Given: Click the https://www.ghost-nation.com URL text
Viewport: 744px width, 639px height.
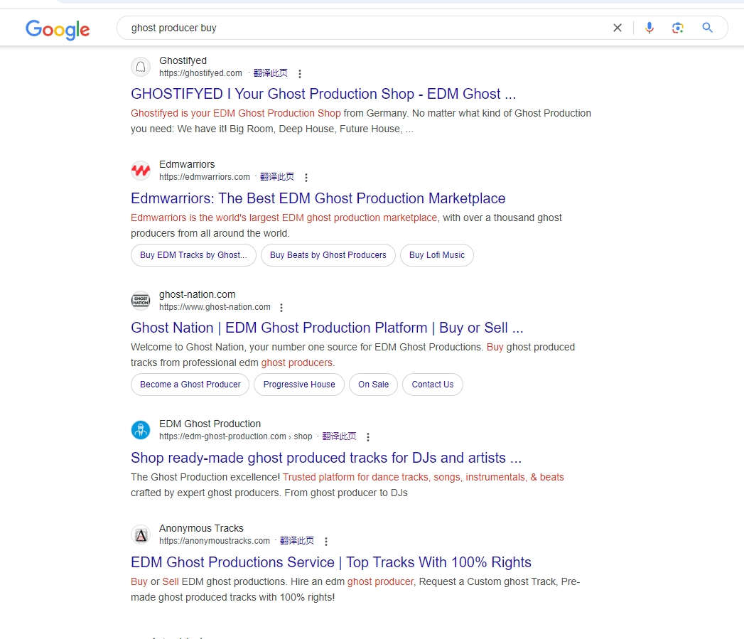Looking at the screenshot, I should pos(215,307).
